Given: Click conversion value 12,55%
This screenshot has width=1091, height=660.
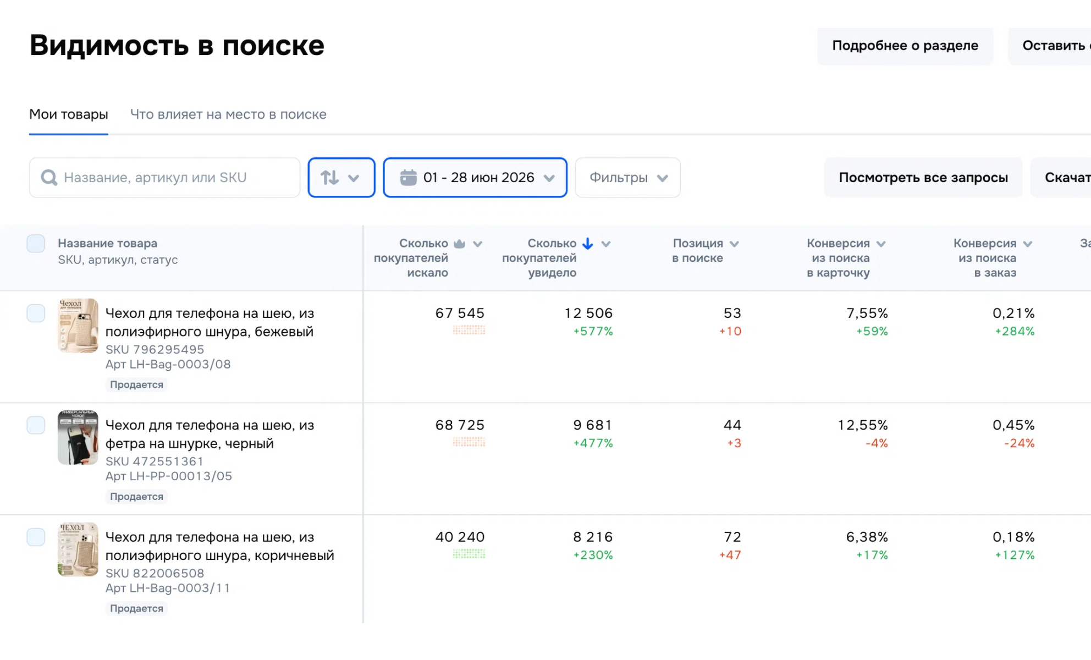Looking at the screenshot, I should tap(862, 425).
